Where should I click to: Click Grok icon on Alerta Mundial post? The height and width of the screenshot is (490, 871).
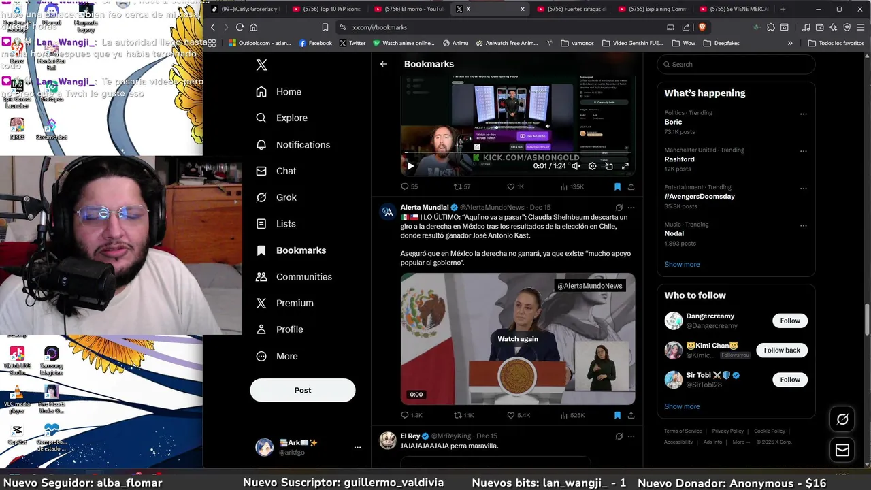click(x=619, y=208)
